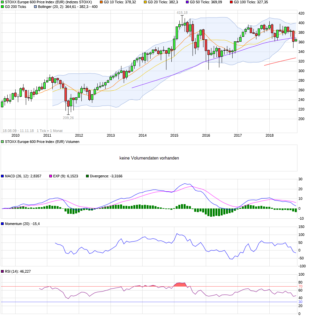The height and width of the screenshot is (317, 311).
Task: Click the orange GD 10 Ticks swatch
Action: pos(101,2)
